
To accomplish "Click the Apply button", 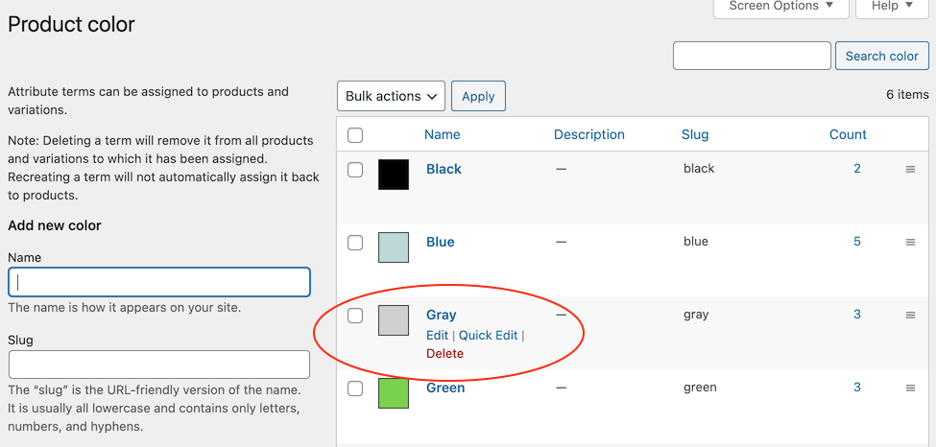I will [x=478, y=96].
